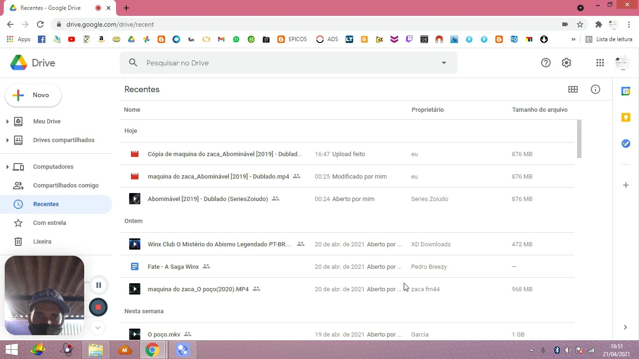The width and height of the screenshot is (639, 359).
Task: Bookmark this page with star icon
Action: click(580, 24)
